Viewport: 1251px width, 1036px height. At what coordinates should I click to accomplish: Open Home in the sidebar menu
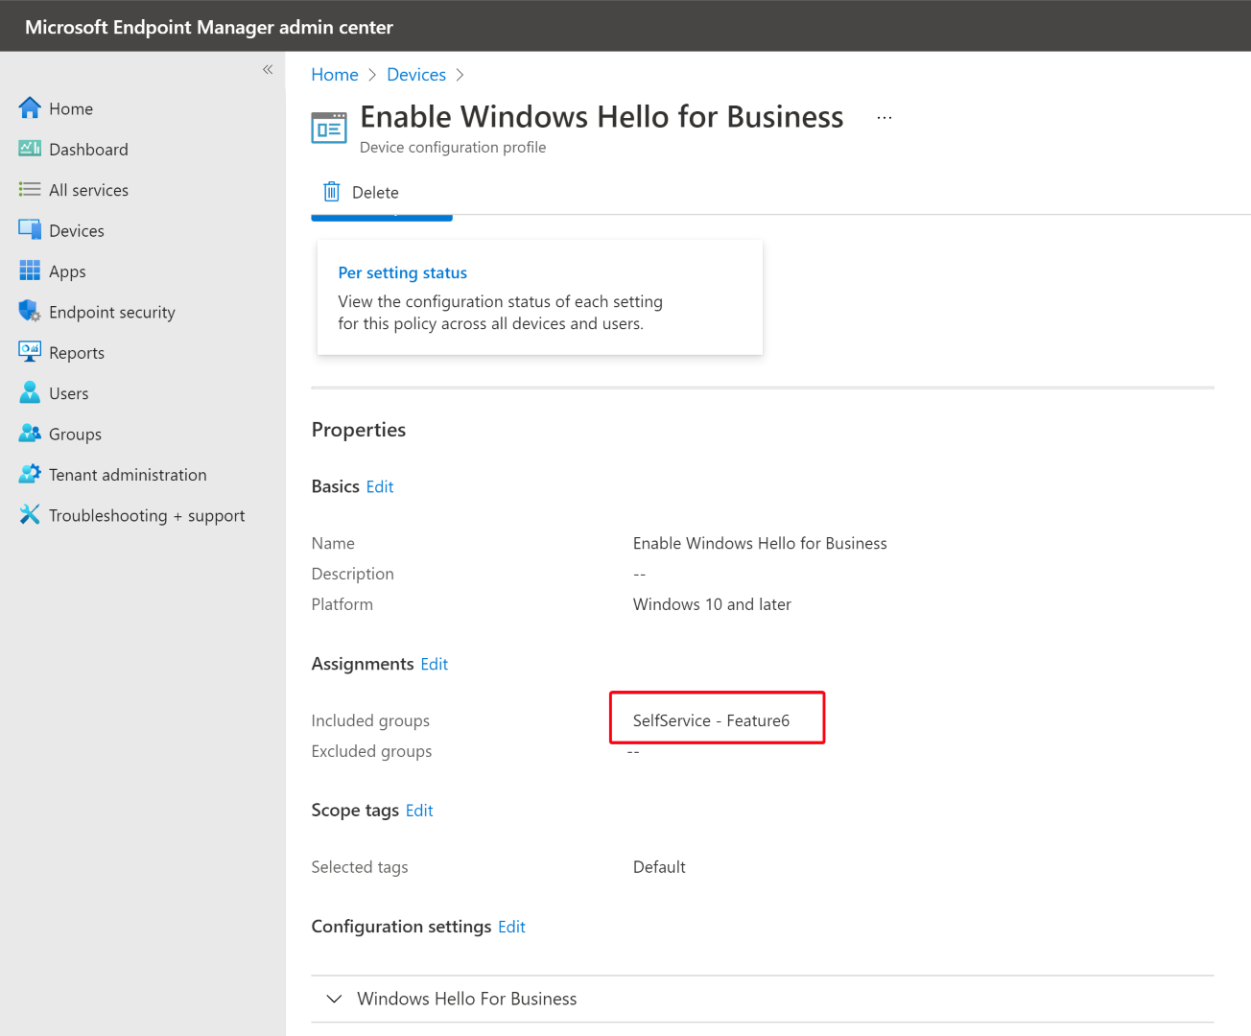(x=71, y=108)
